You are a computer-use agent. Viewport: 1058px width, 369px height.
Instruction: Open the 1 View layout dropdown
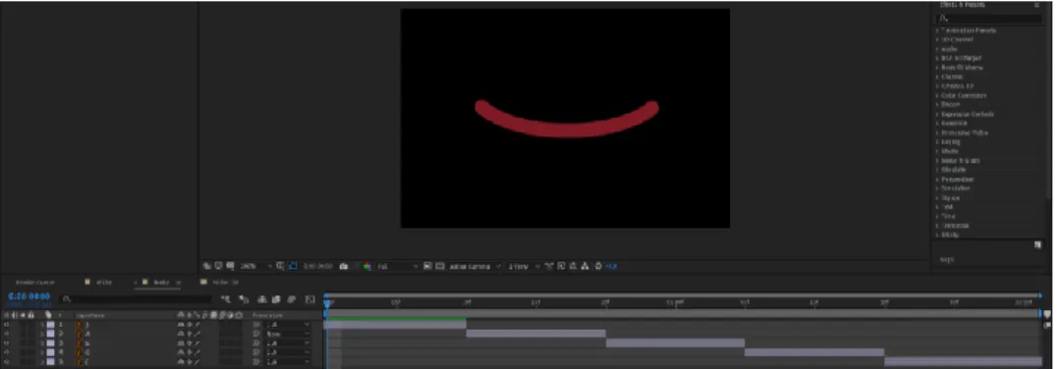pyautogui.click(x=525, y=267)
